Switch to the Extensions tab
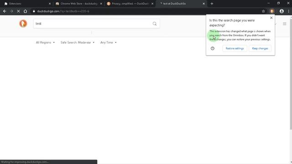292x164 pixels. tap(27, 4)
